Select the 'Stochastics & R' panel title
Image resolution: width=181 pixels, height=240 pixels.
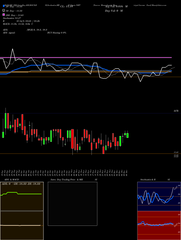coord(148,180)
